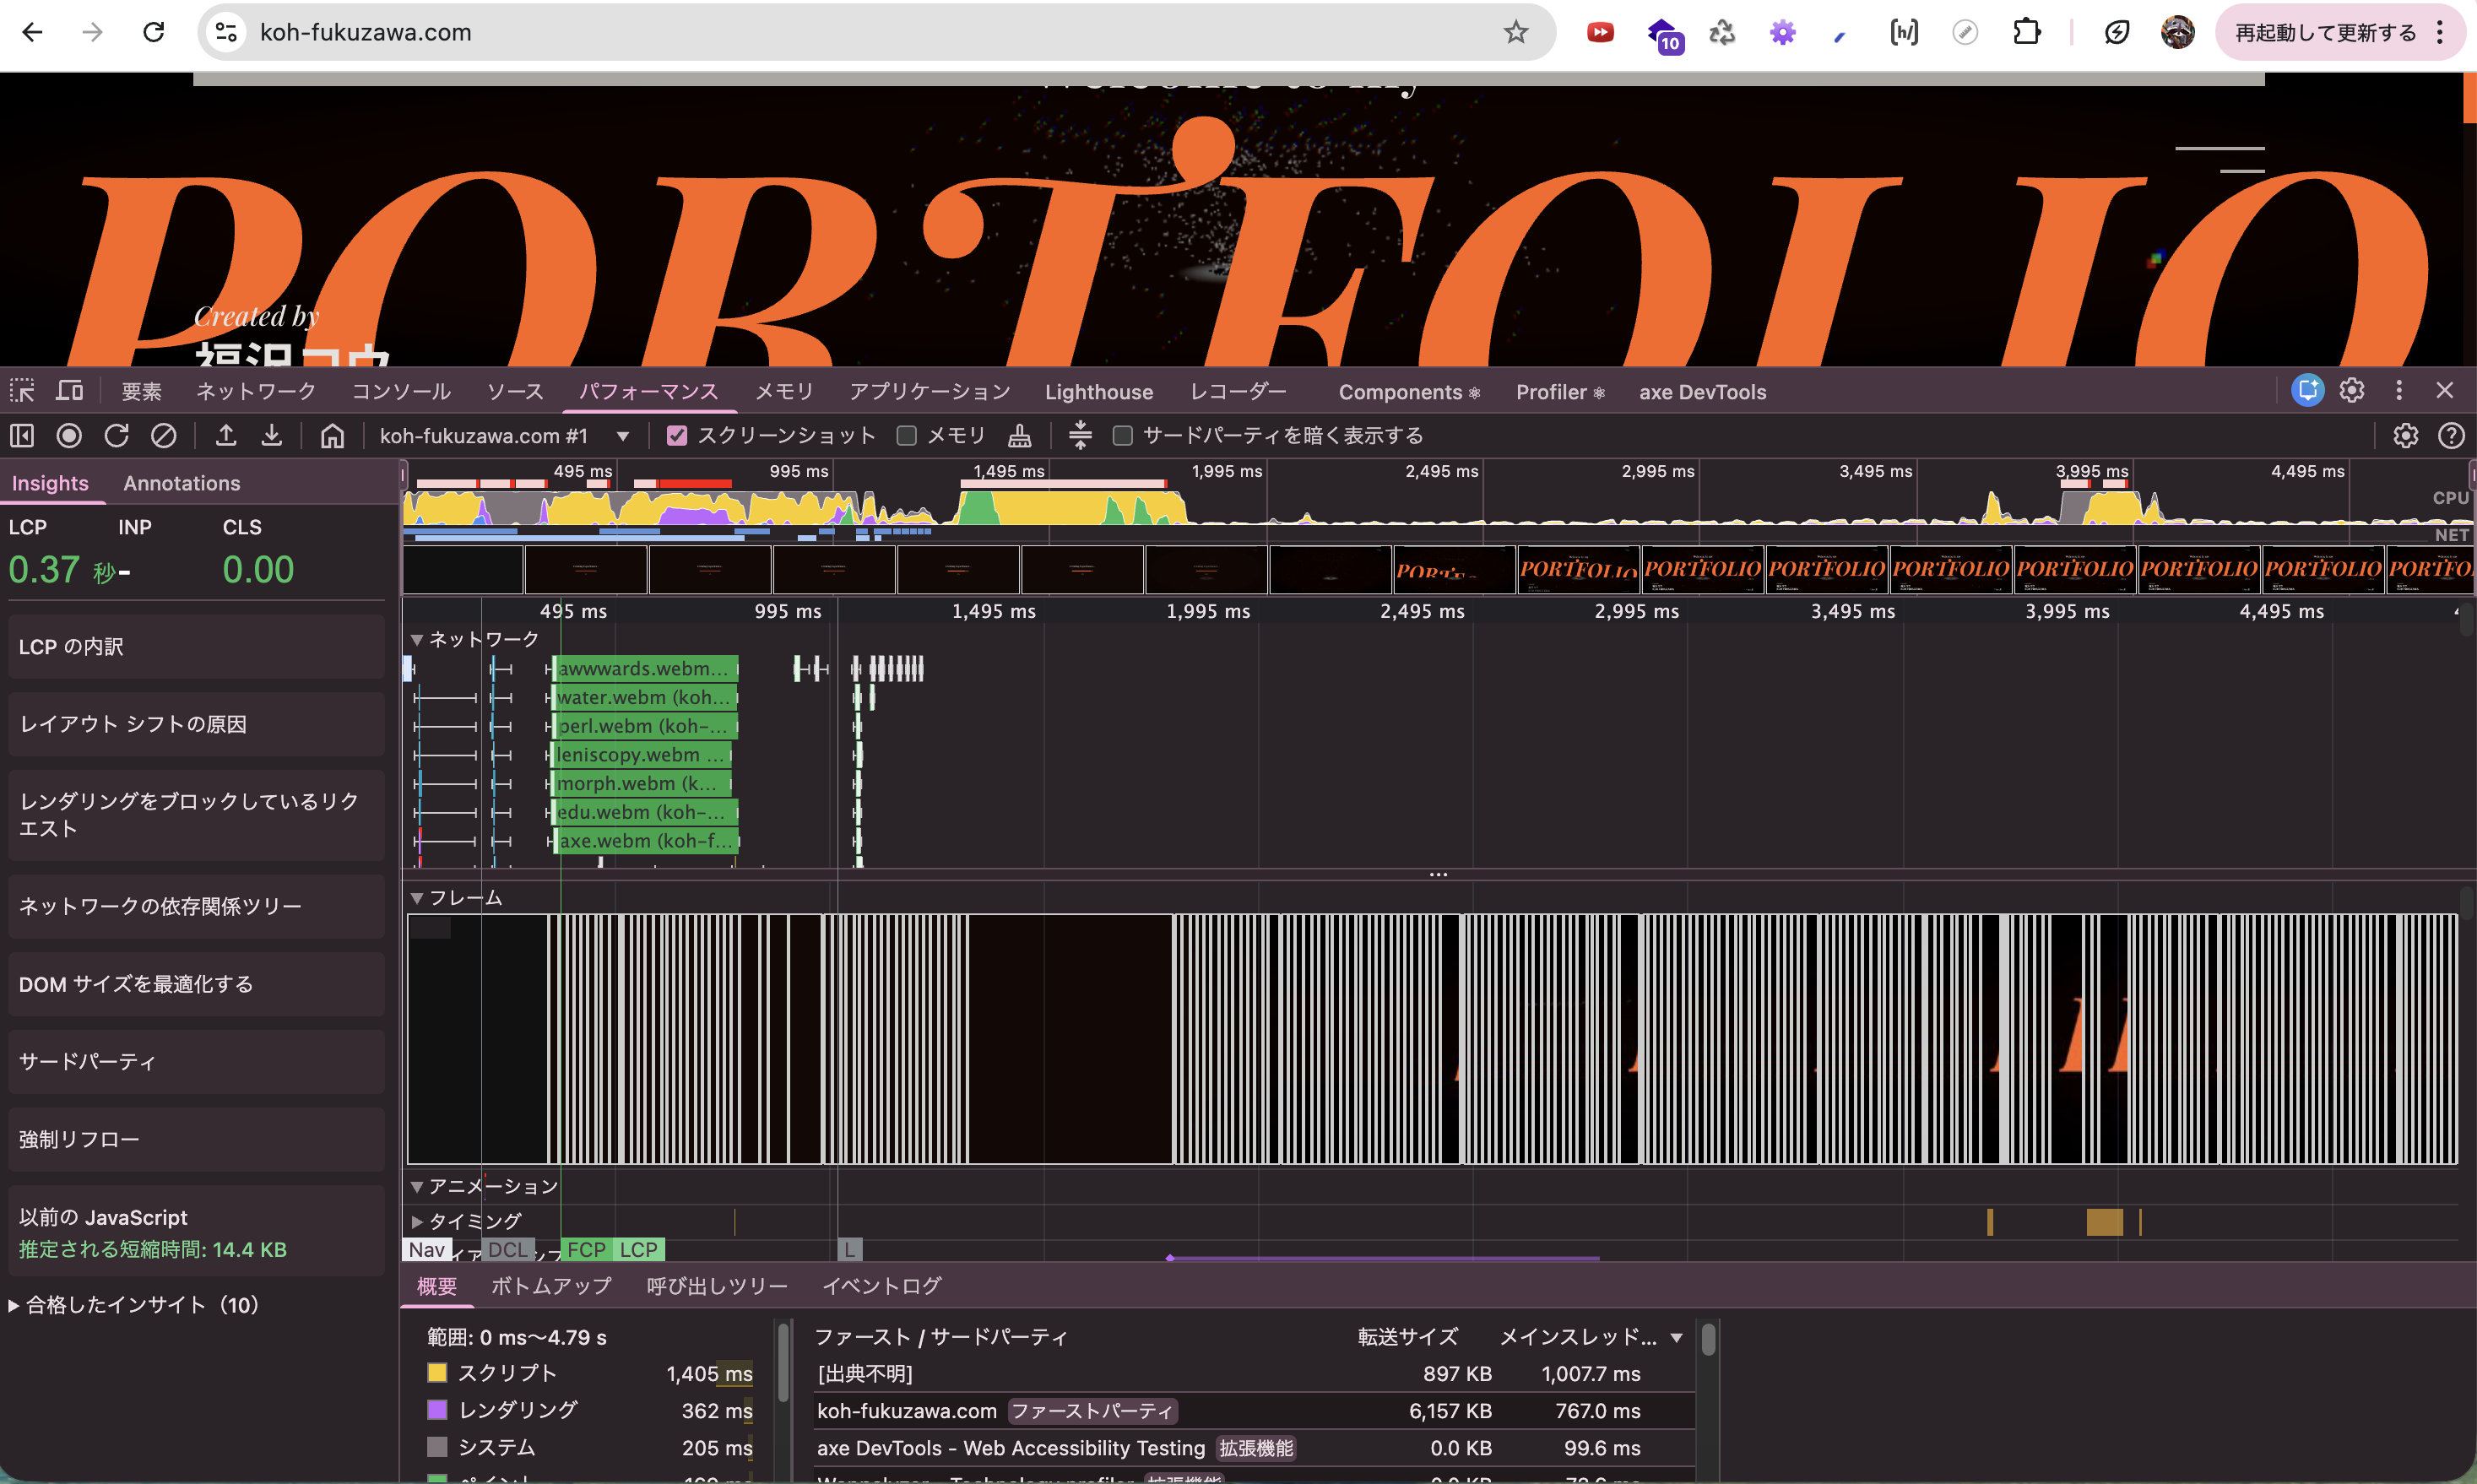Switch to the Lighthouse tab

(1098, 392)
